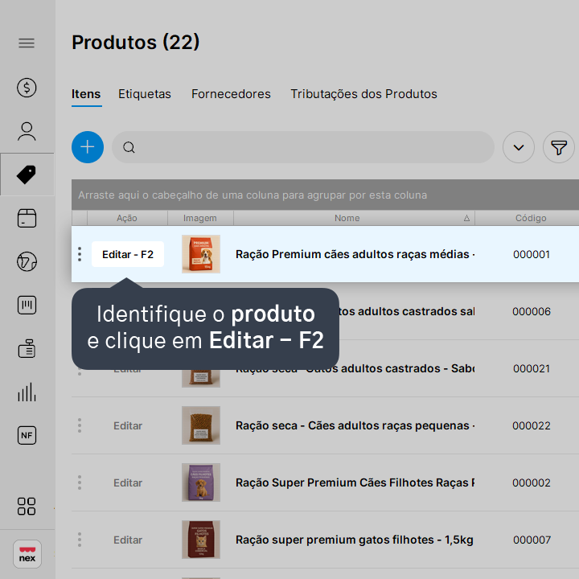The image size is (579, 579).
Task: Open three-dots menu for product 000001
Action: tap(80, 254)
